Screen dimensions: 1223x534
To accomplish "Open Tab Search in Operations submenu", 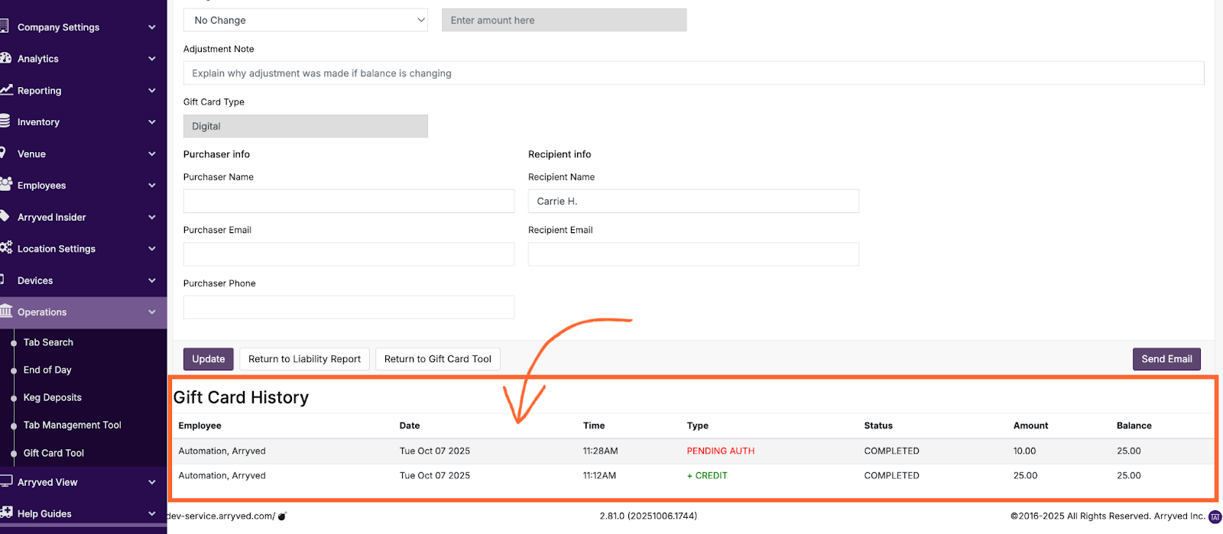I will coord(48,343).
